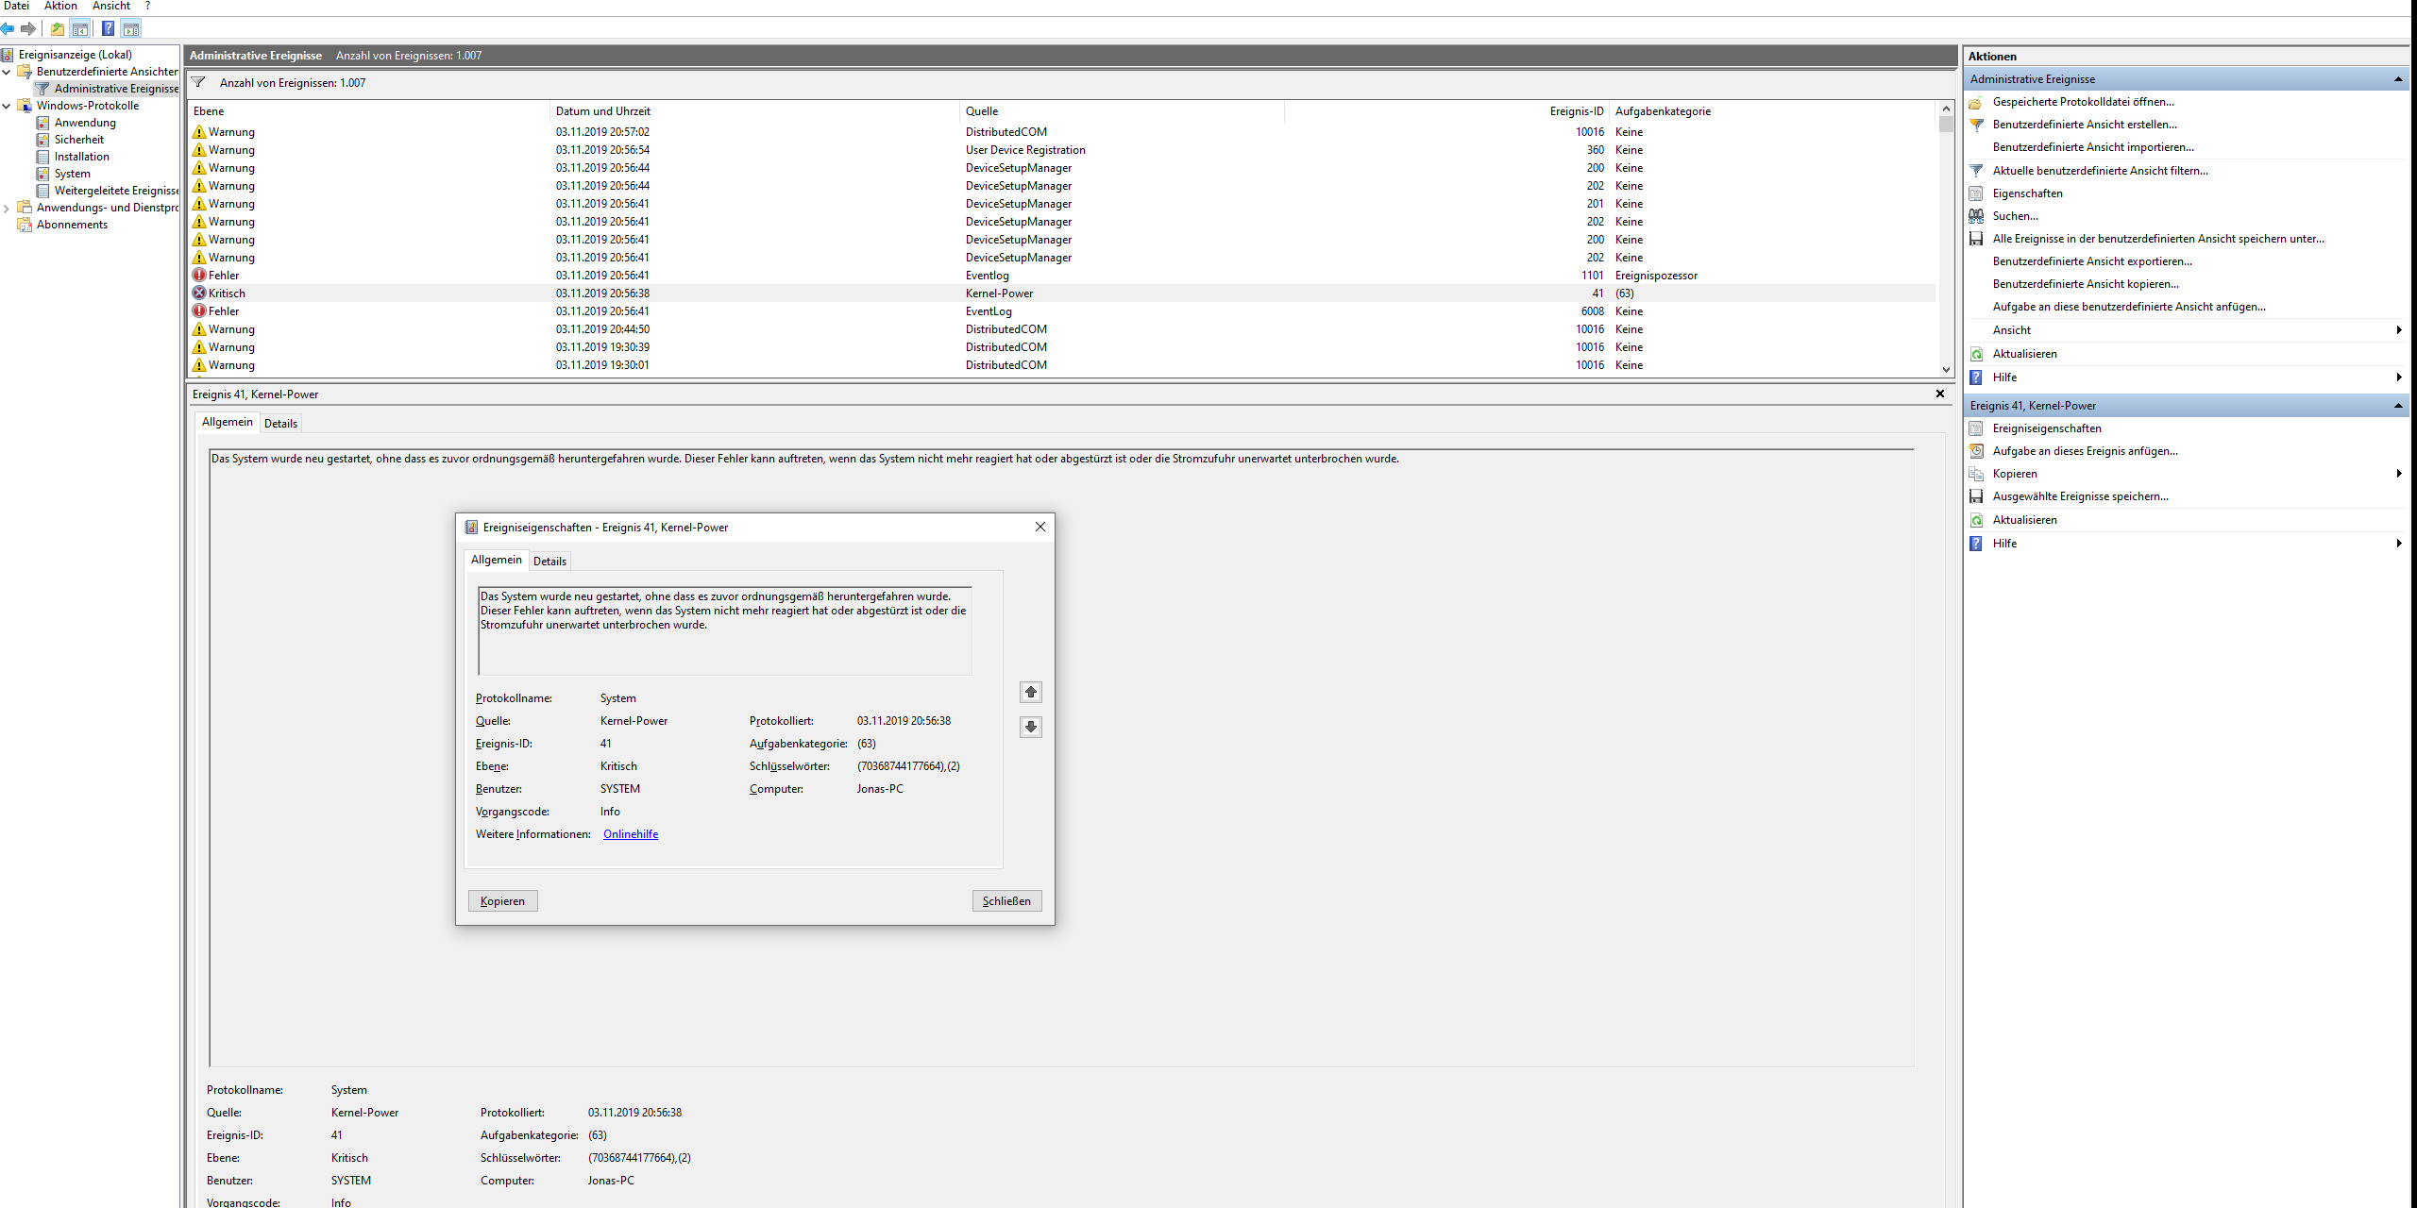Open the Ansicht submenu in Aktionen
2417x1208 pixels.
pyautogui.click(x=2011, y=330)
